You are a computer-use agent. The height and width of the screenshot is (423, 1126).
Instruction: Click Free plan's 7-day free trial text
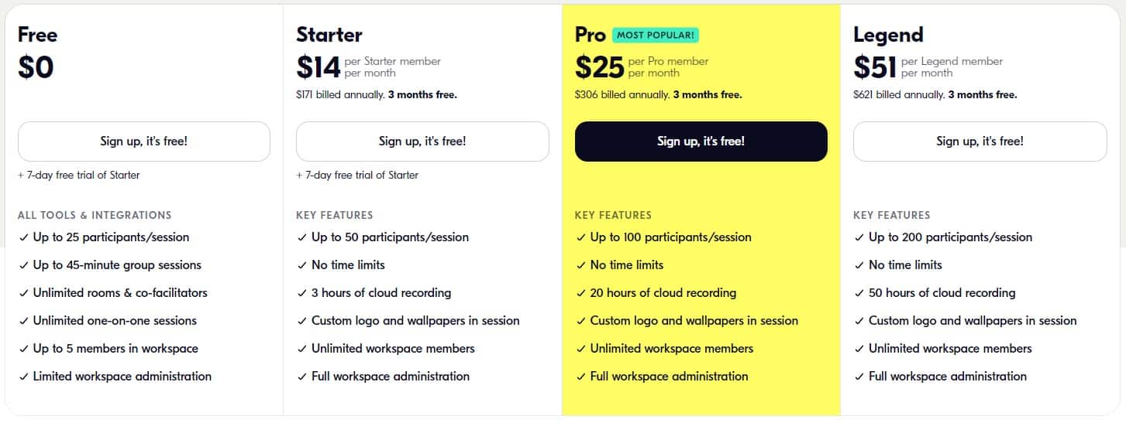(78, 176)
